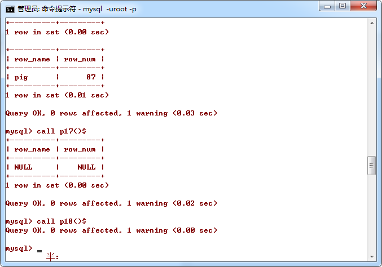This screenshot has width=382, height=267.
Task: Open the cmd system menu icon
Action: pyautogui.click(x=10, y=9)
